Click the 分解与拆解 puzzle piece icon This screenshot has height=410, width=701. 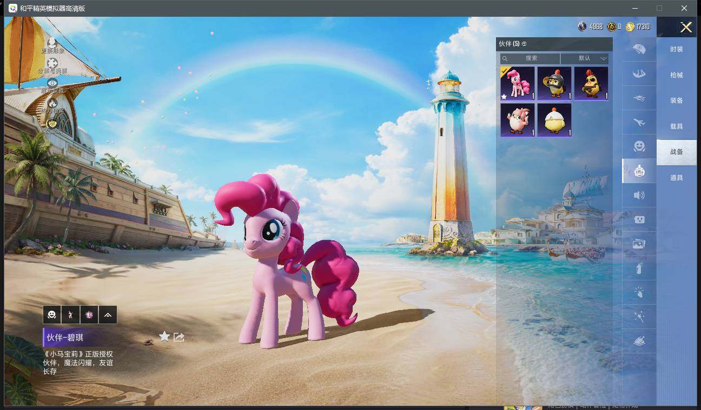coord(52,63)
